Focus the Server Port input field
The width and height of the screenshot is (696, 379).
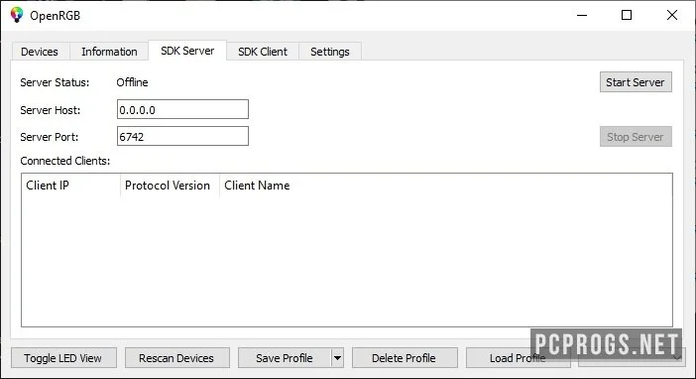click(182, 136)
